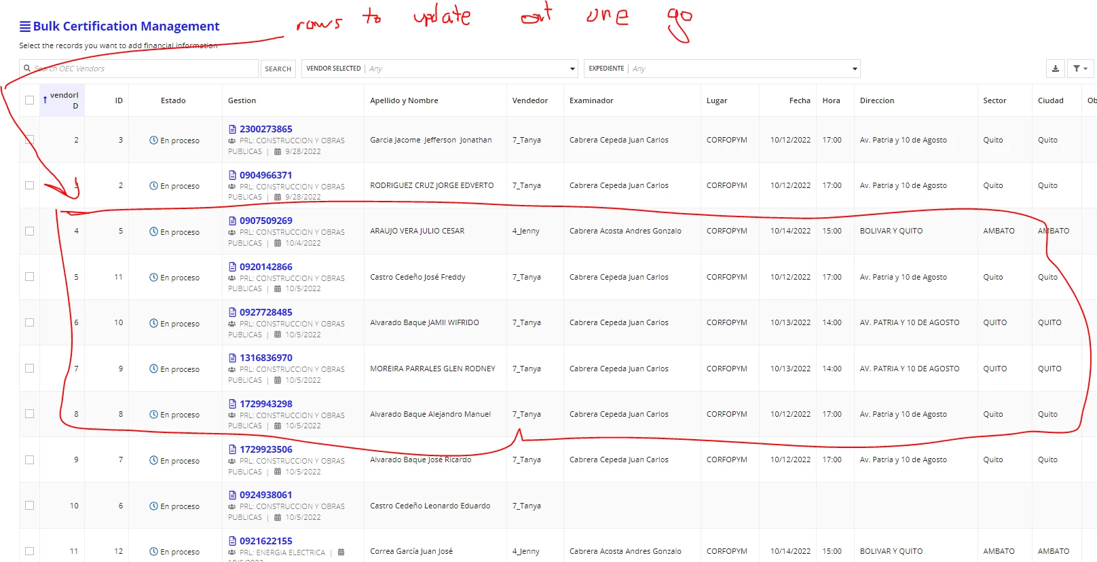
Task: Click the Sector column header
Action: (994, 100)
